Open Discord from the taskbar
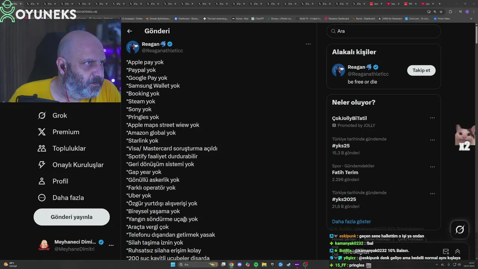478x269 pixels. [239, 265]
